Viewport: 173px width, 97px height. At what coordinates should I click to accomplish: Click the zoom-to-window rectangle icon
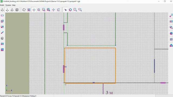pos(44,10)
